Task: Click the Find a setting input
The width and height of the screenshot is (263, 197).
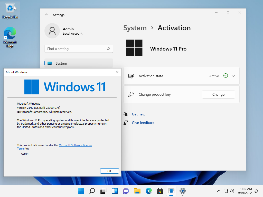Action: click(79, 49)
